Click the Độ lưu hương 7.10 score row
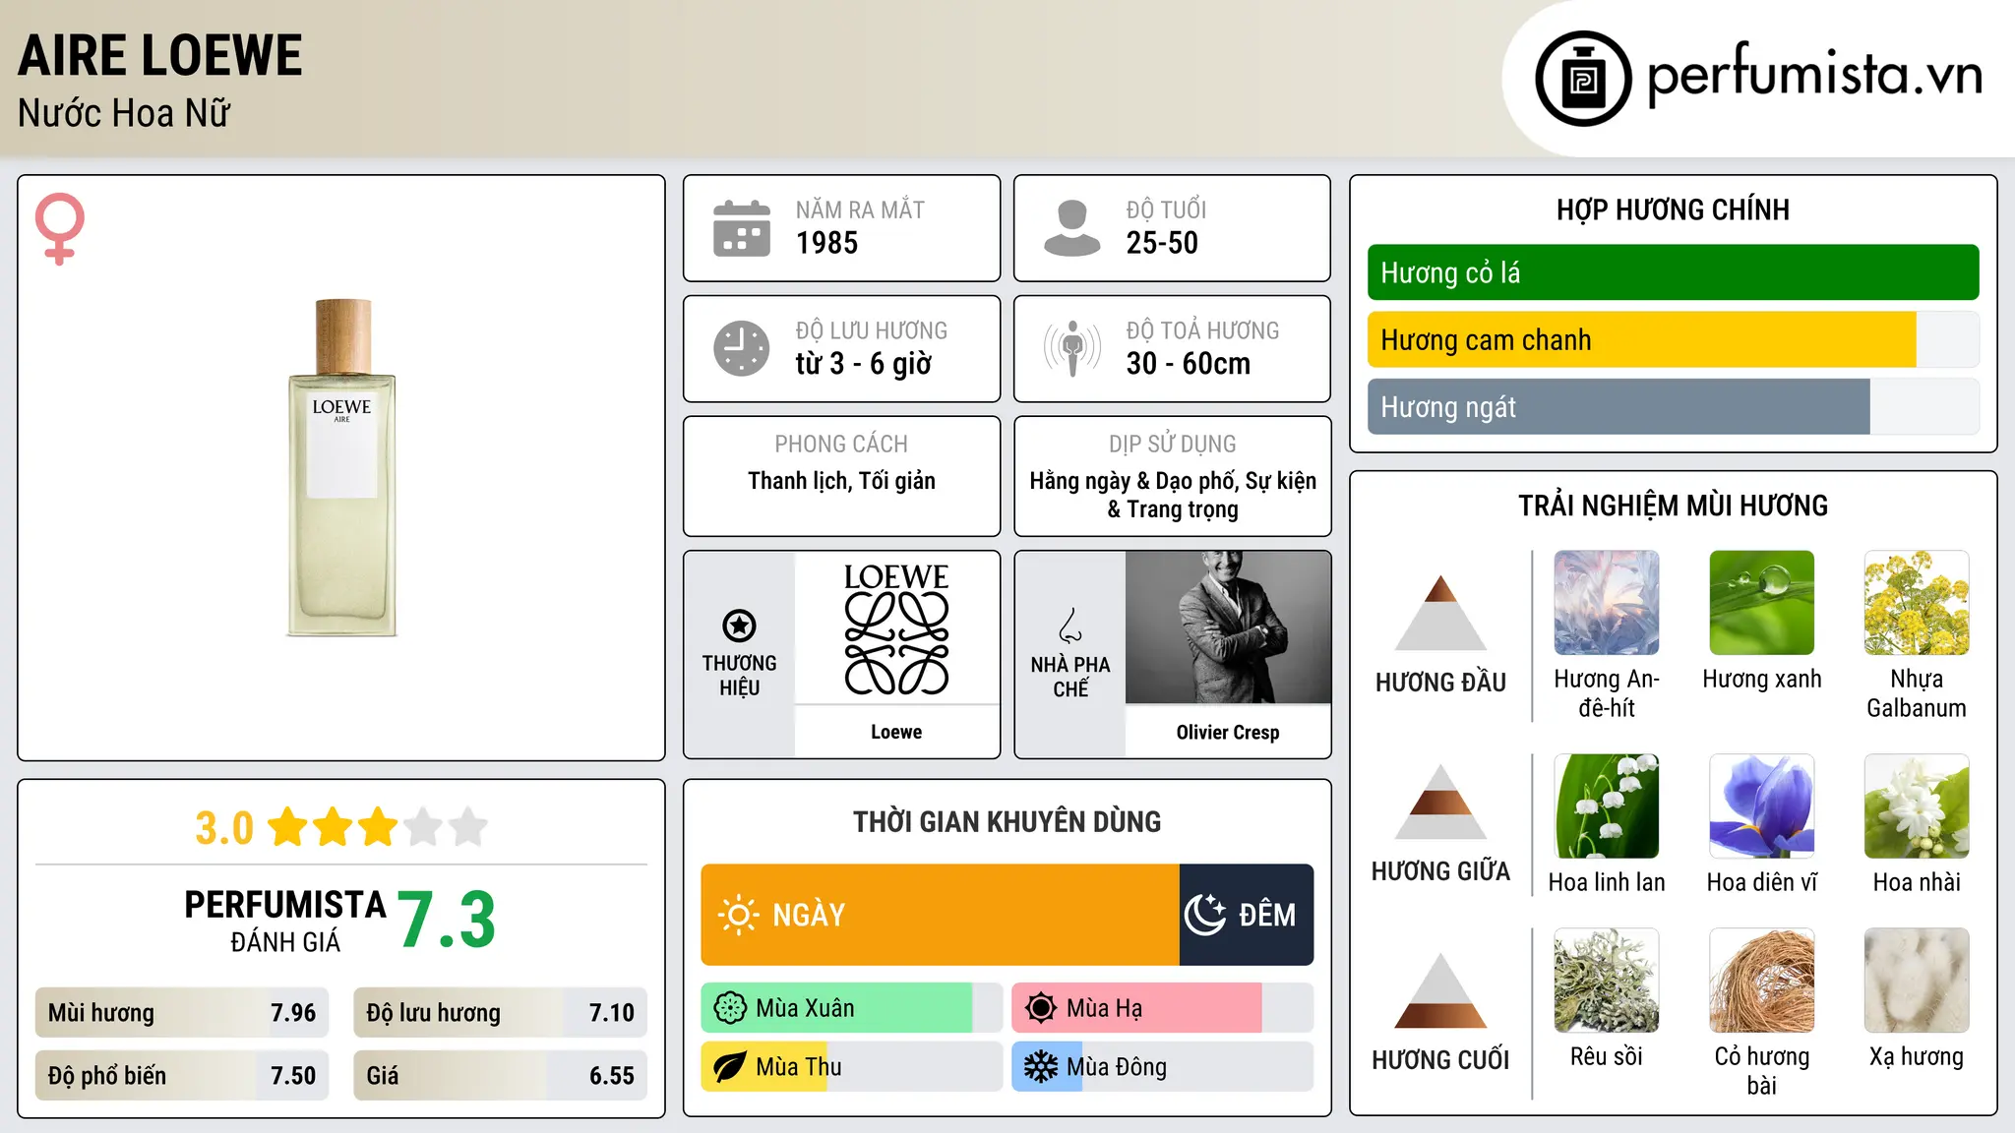Screen dimensions: 2015x1133 (500, 1013)
